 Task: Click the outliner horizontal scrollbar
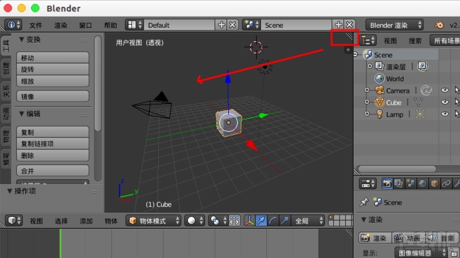coord(397,169)
